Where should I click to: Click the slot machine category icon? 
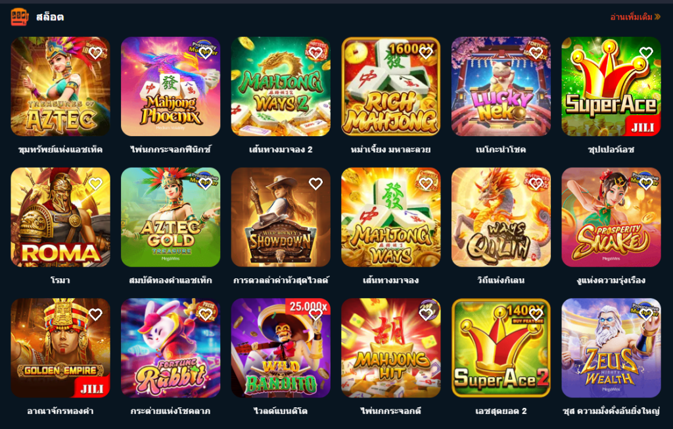[x=19, y=16]
